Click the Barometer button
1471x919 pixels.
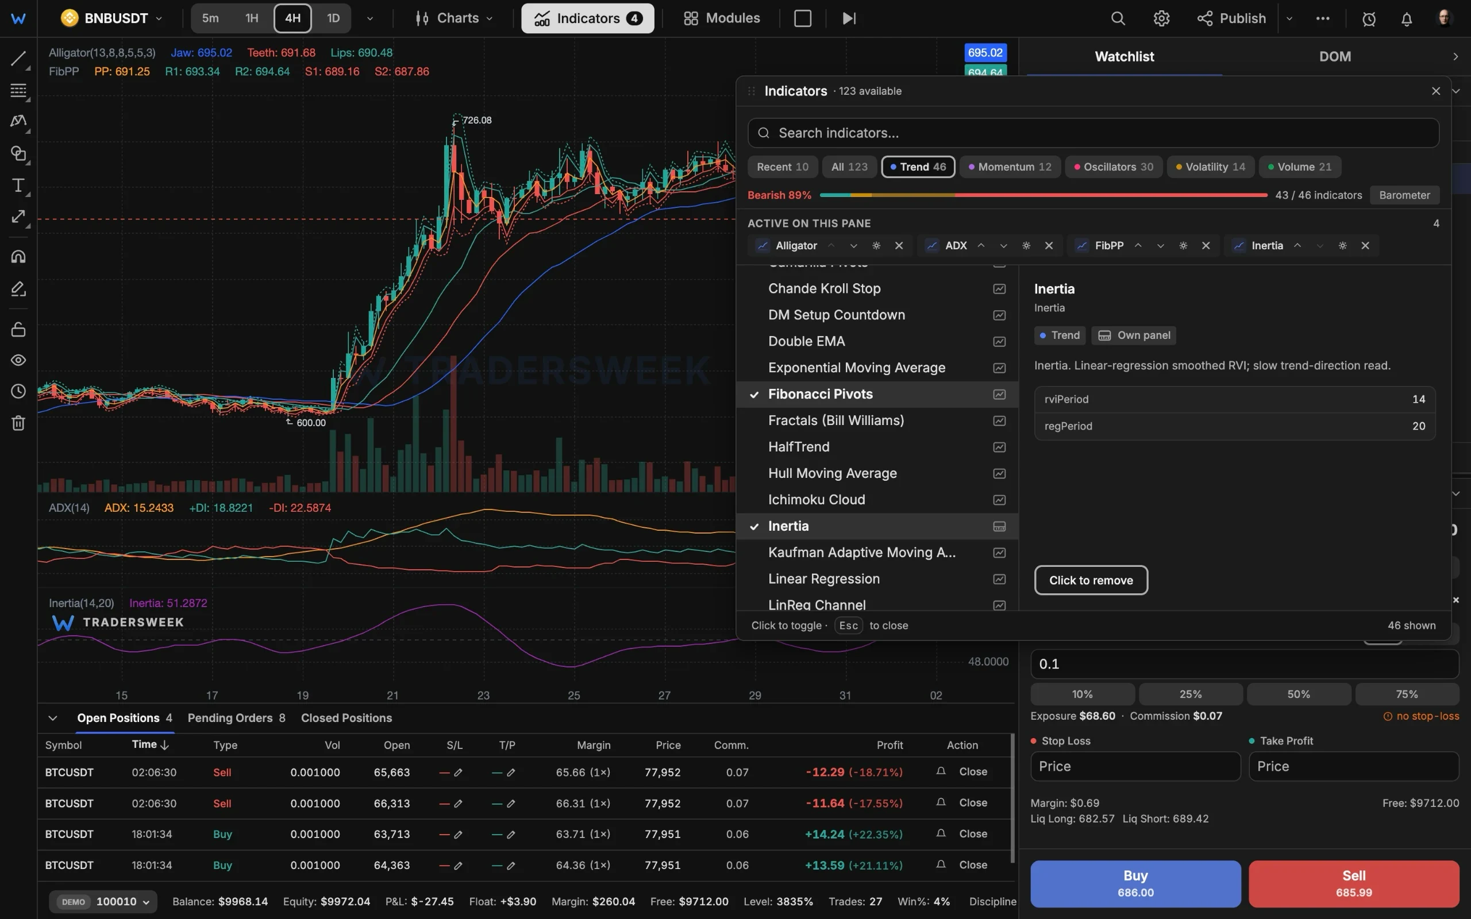[x=1404, y=195]
